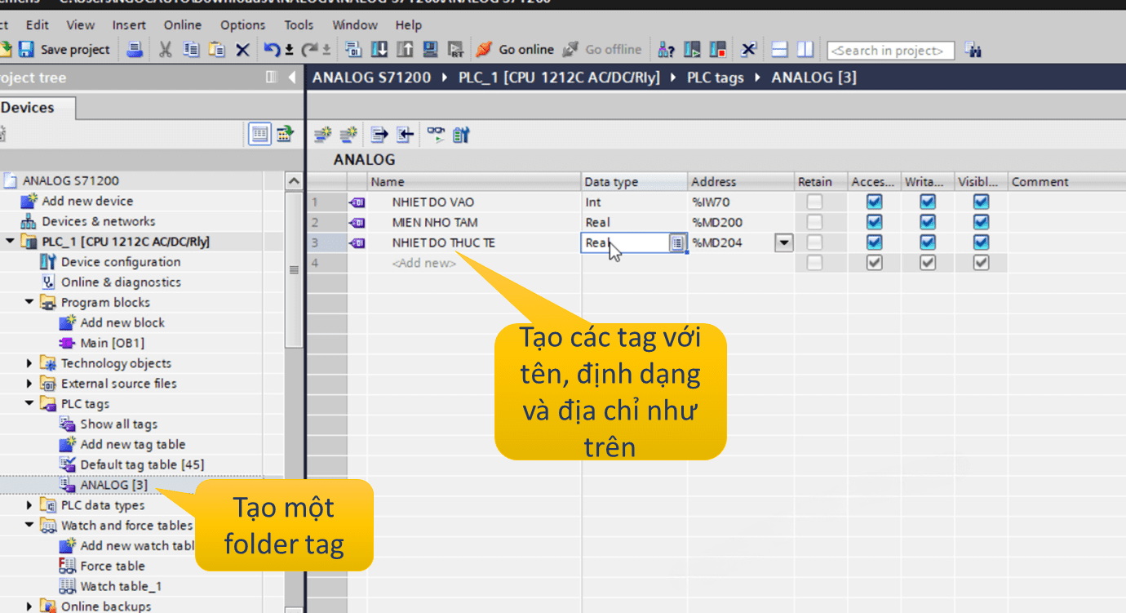The image size is (1126, 613).
Task: Click the Export tags icon
Action: [379, 135]
